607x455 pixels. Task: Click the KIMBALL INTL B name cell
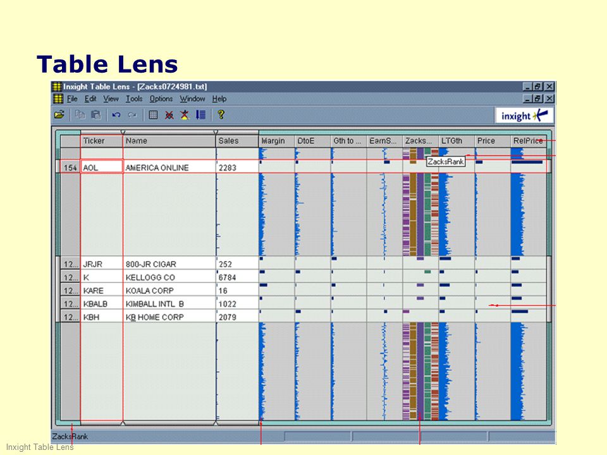(169, 304)
